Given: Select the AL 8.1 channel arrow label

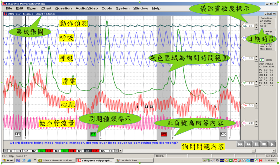Looking at the screenshot, I should click(248, 26).
